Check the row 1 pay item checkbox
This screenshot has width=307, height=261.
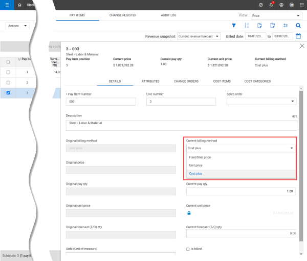pyautogui.click(x=8, y=72)
